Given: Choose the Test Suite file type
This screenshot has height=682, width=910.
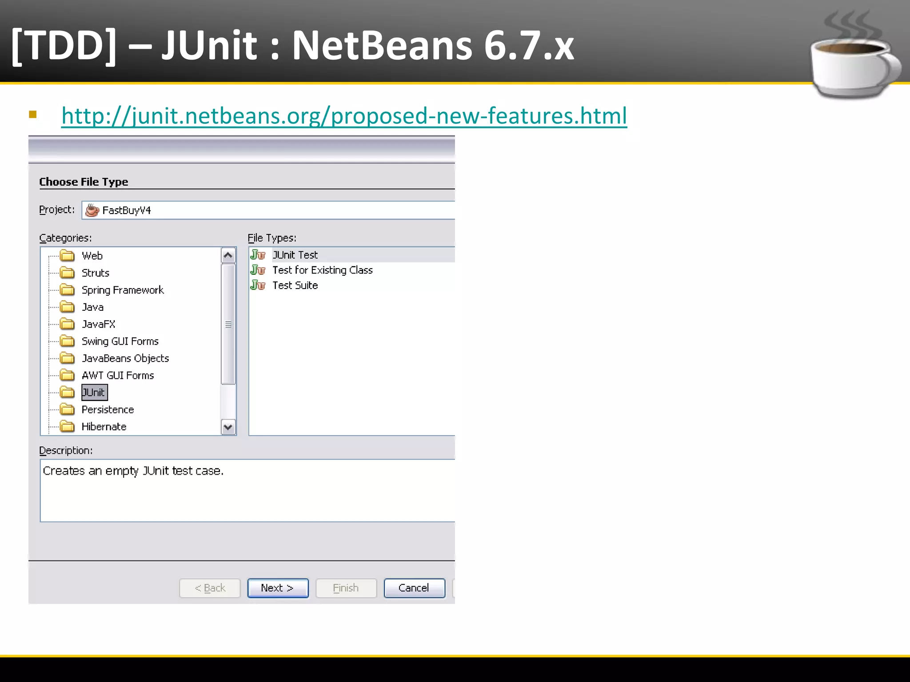Looking at the screenshot, I should [295, 285].
